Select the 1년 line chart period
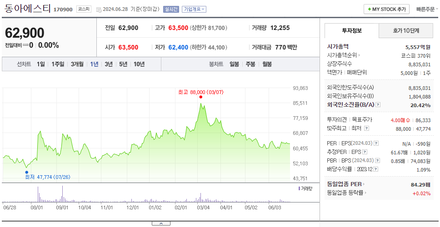This screenshot has height=227, width=440. point(94,64)
